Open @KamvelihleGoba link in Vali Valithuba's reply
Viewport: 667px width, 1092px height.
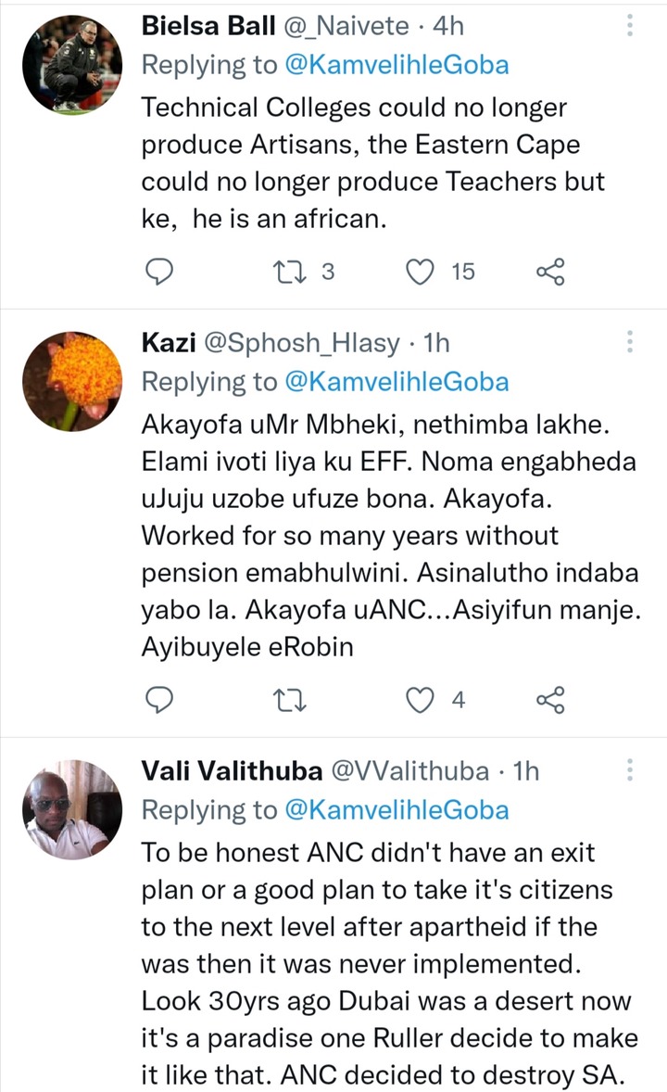(396, 810)
